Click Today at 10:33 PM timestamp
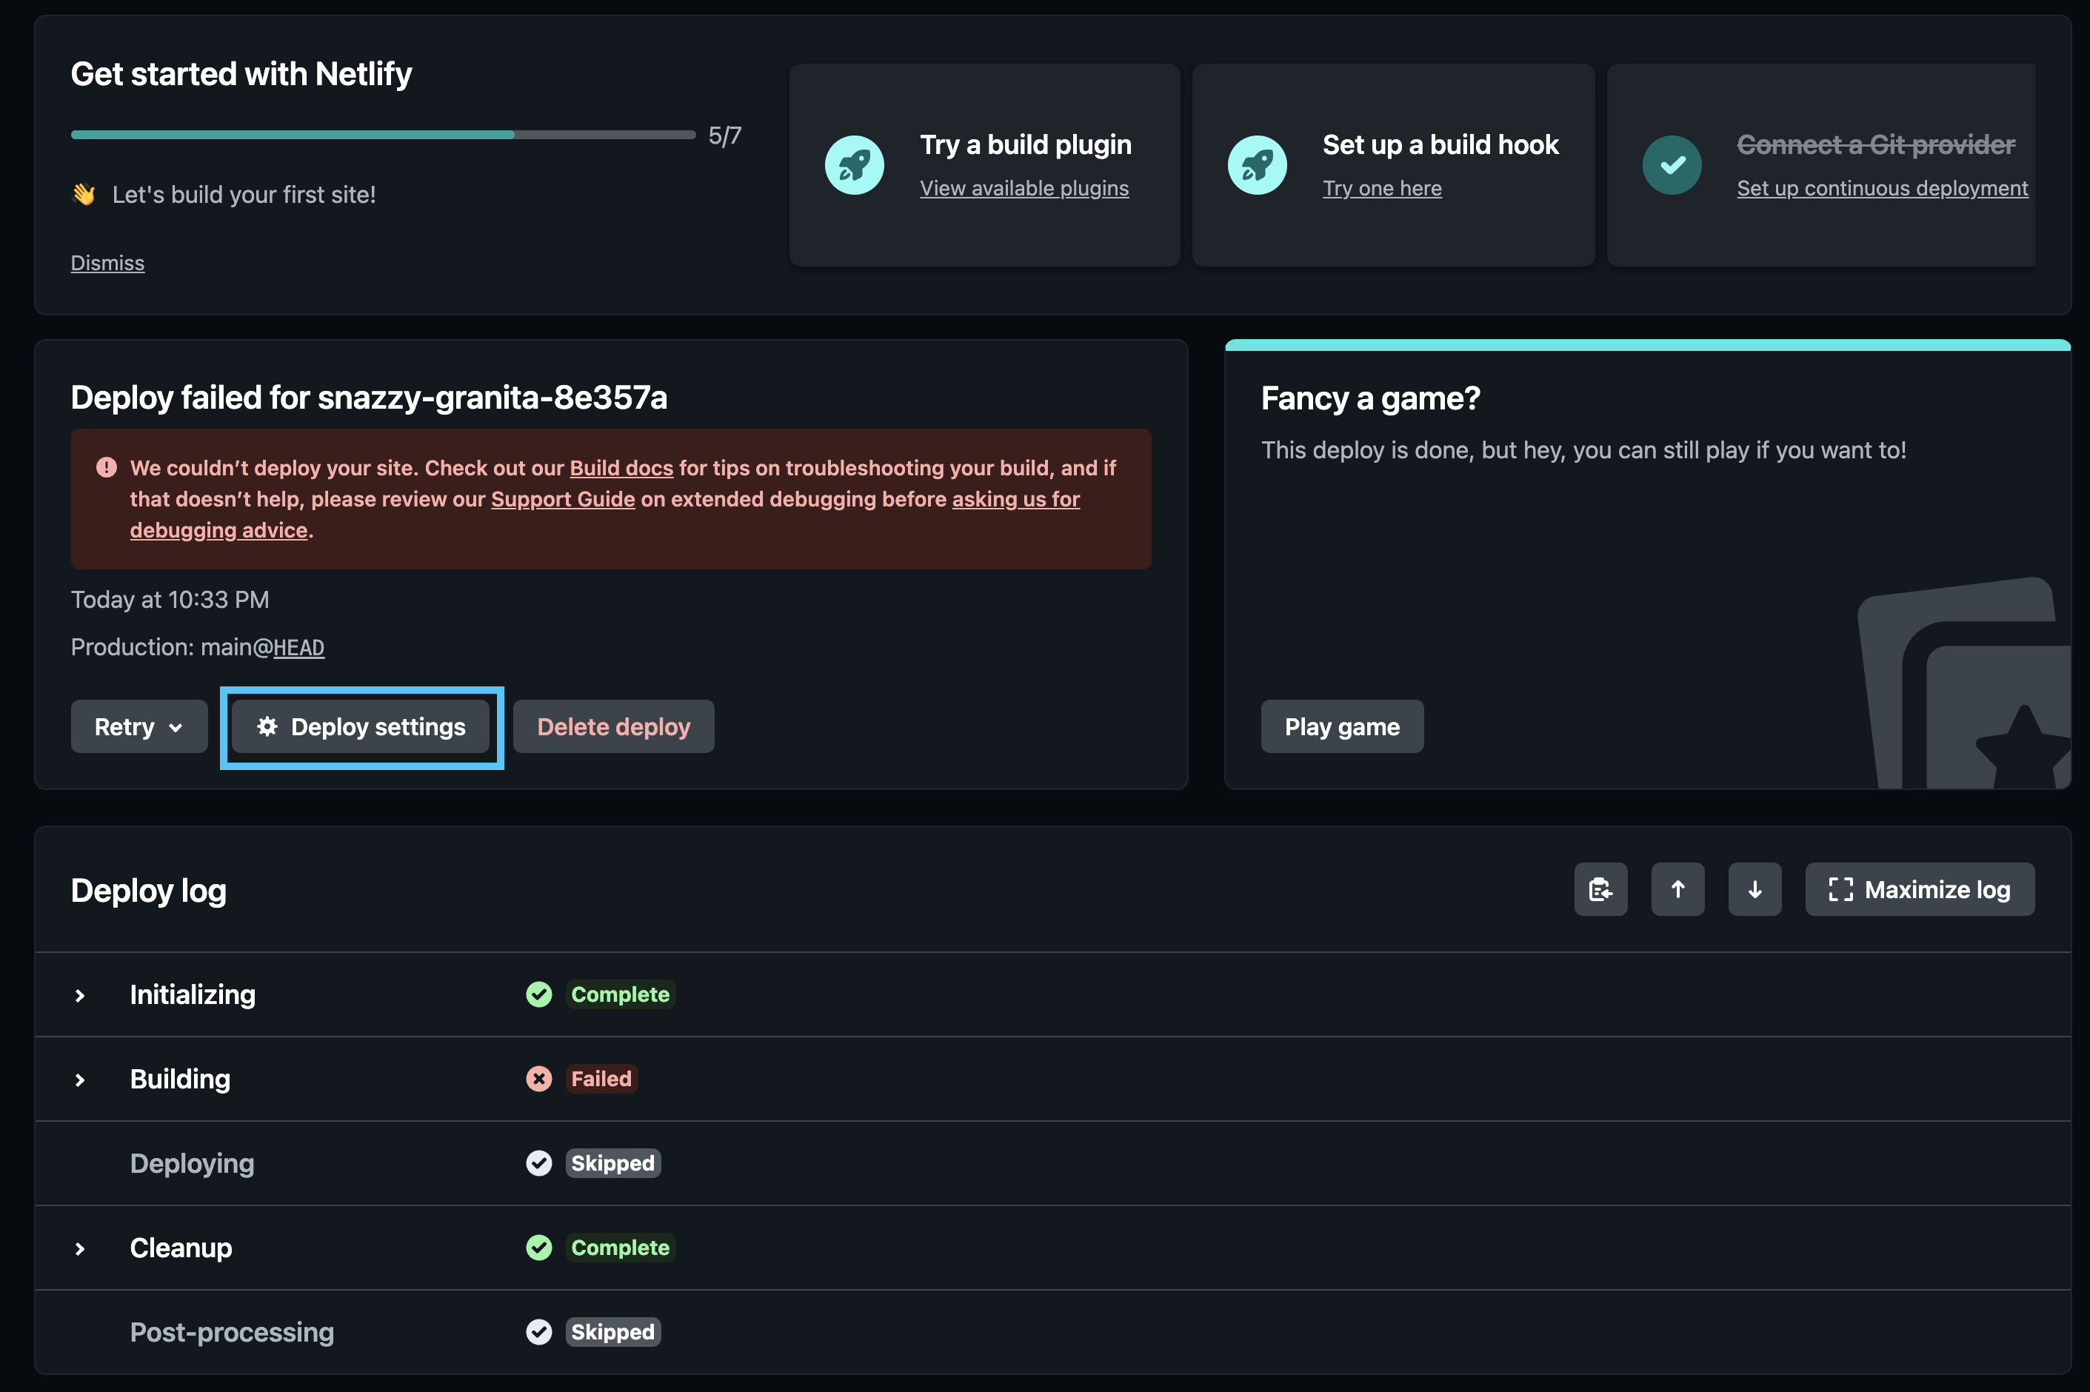Screen dimensions: 2090x1392 point(170,599)
